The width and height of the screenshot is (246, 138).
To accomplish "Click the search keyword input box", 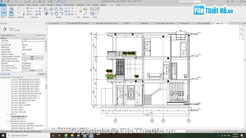I will point(189,2).
